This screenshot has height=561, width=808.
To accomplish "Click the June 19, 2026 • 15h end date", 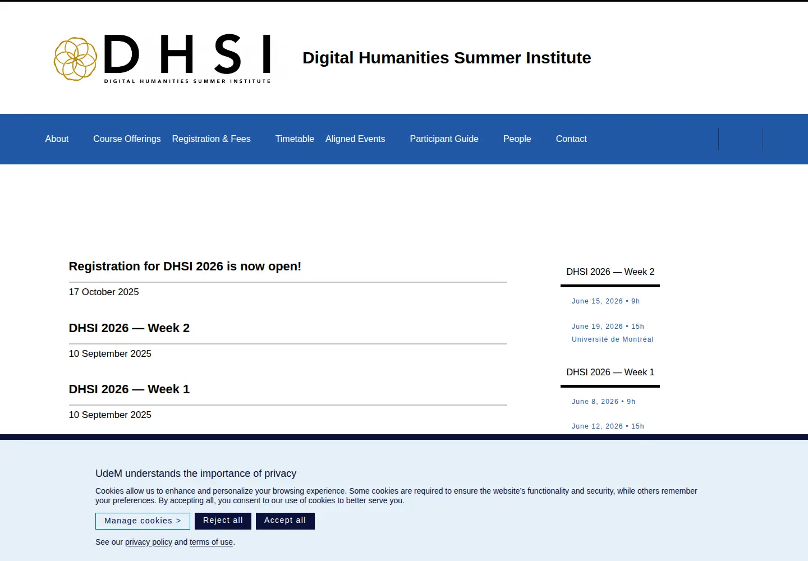I will (608, 327).
